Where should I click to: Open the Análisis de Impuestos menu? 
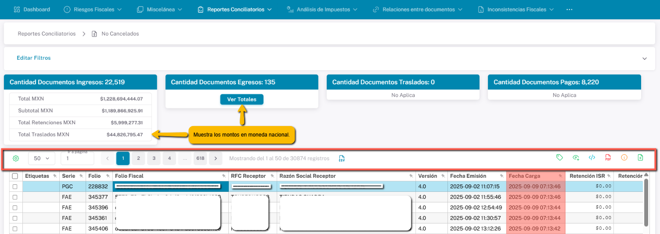pyautogui.click(x=322, y=9)
